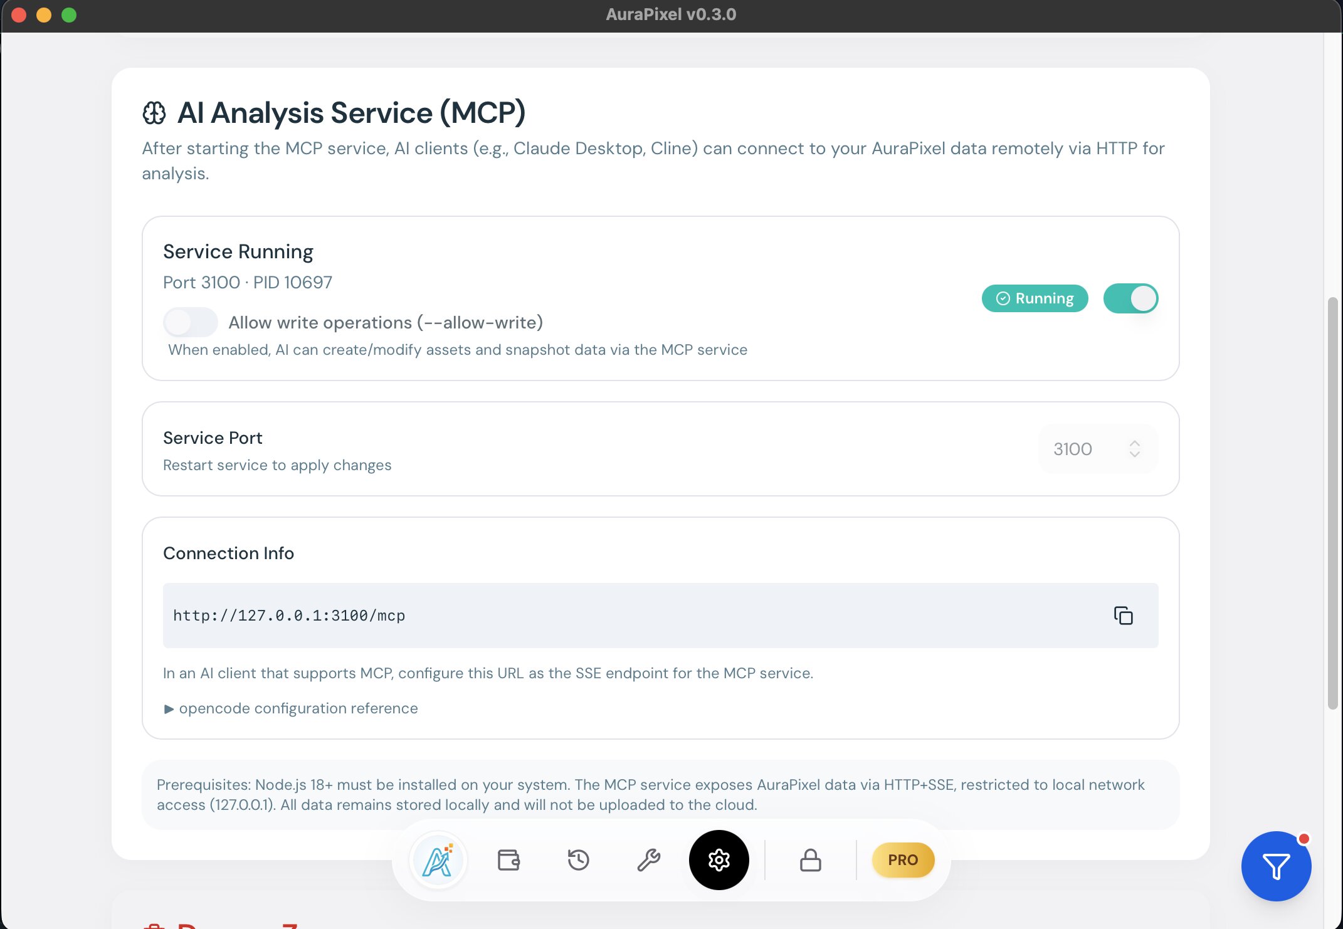Click the blue filter floating button
This screenshot has width=1343, height=929.
(1276, 867)
